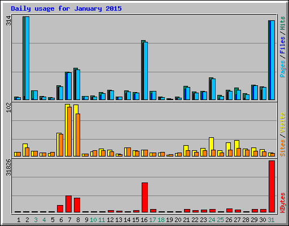The width and height of the screenshot is (289, 226).
Task: Click the red 'KBytes' legend label
Action: (x=282, y=203)
